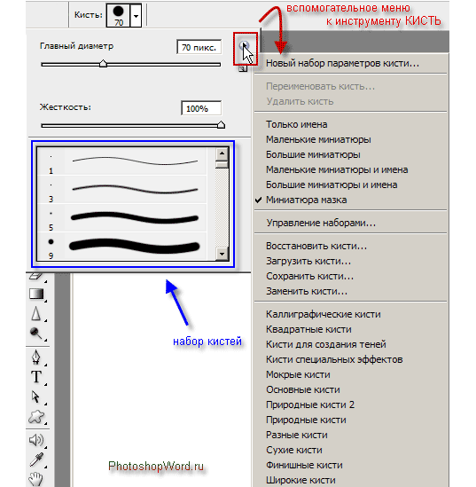Image resolution: width=476 pixels, height=487 pixels.
Task: Select the Custom Shape tool
Action: point(36,417)
